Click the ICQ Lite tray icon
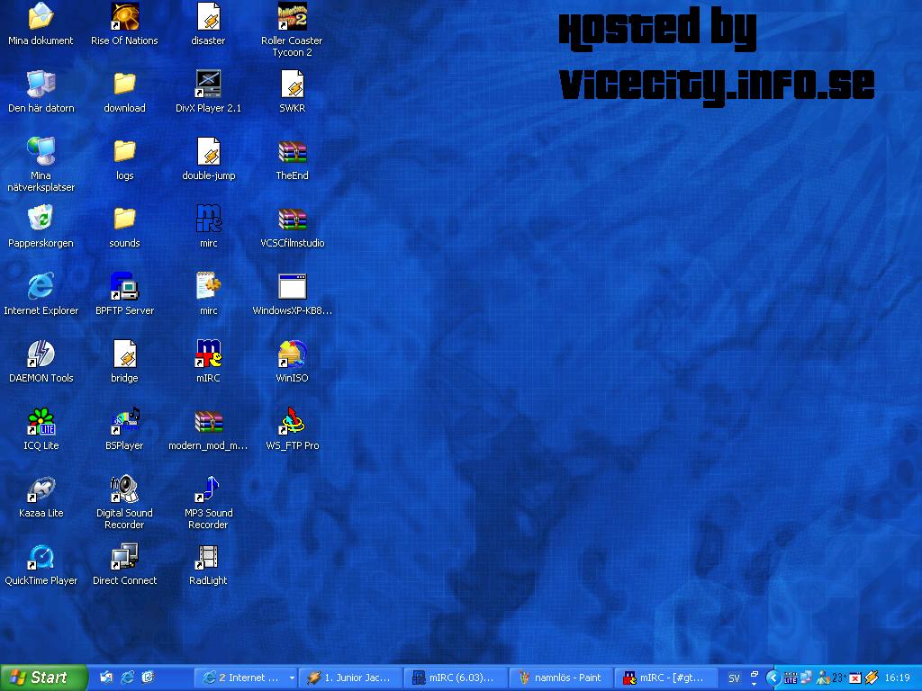922x691 pixels. [791, 678]
